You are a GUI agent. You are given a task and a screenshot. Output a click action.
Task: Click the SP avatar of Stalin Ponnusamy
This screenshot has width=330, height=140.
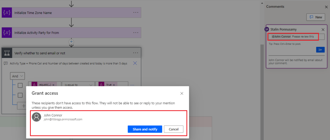267,29
